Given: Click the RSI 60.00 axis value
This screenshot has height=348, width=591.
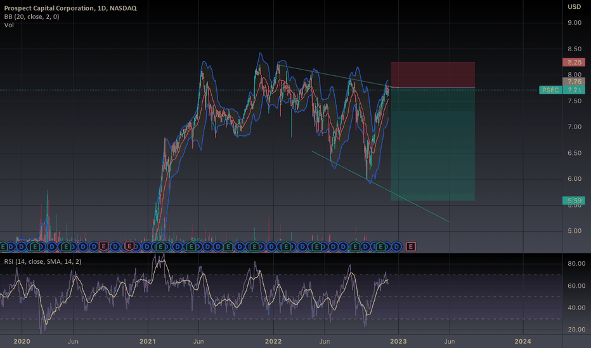Looking at the screenshot, I should click(x=576, y=285).
